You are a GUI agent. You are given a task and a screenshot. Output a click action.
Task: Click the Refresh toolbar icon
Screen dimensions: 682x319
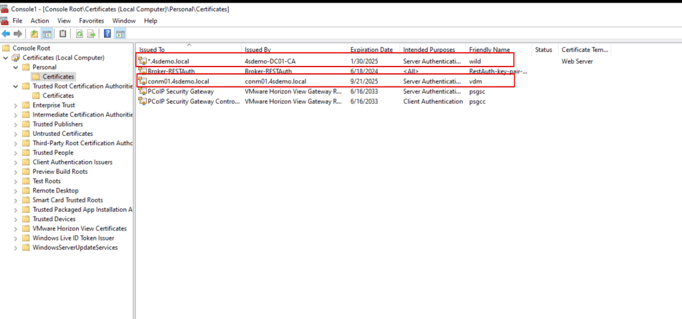point(79,33)
